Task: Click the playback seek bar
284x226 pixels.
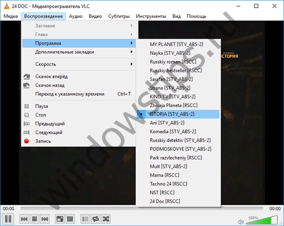Action: click(142, 209)
